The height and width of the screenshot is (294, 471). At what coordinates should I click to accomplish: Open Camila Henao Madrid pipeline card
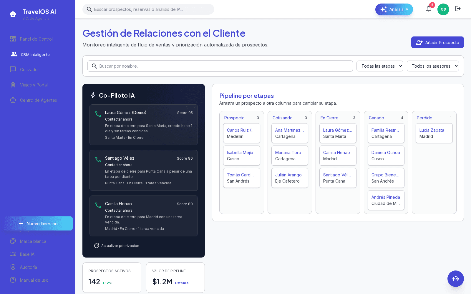point(338,156)
